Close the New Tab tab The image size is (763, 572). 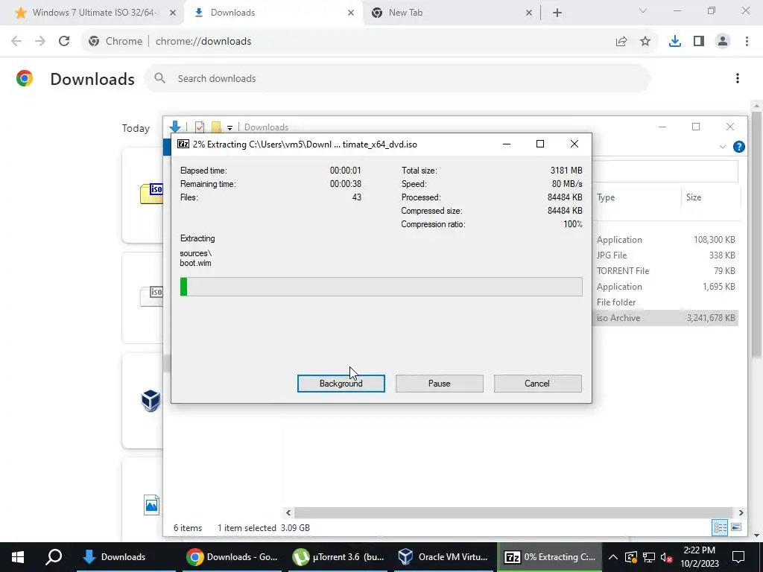tap(529, 13)
